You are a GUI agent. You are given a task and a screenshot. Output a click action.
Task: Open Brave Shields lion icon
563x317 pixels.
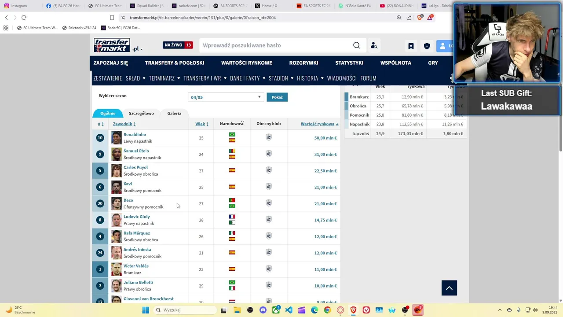click(420, 18)
